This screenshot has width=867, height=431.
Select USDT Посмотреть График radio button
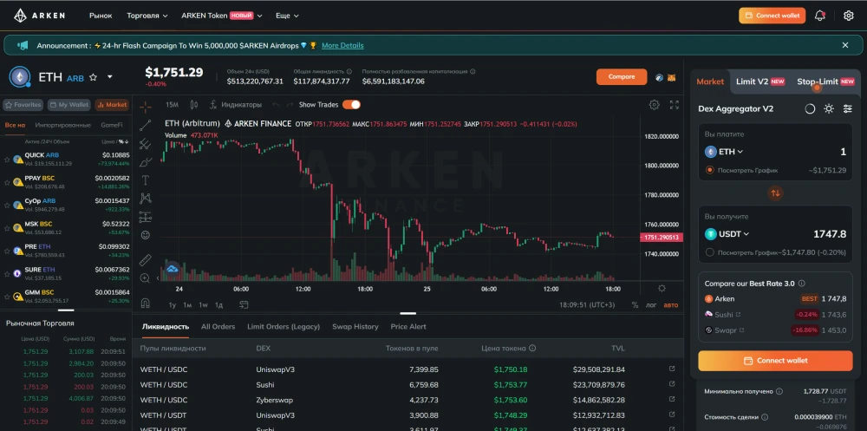[710, 252]
